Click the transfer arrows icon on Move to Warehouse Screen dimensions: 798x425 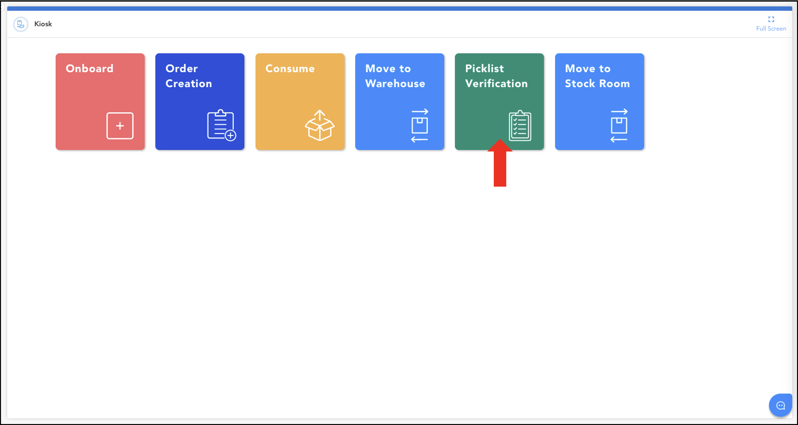click(420, 125)
